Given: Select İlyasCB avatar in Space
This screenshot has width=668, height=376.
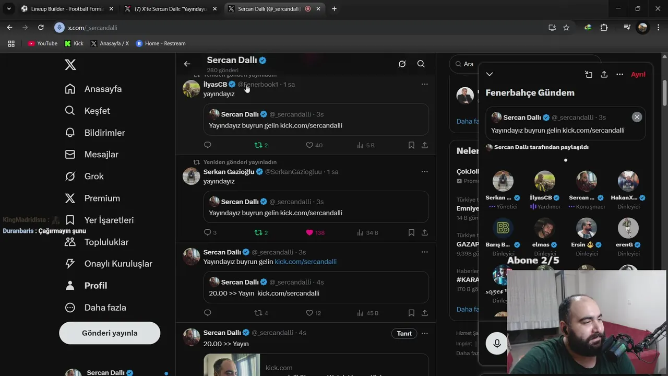Looking at the screenshot, I should (x=545, y=181).
